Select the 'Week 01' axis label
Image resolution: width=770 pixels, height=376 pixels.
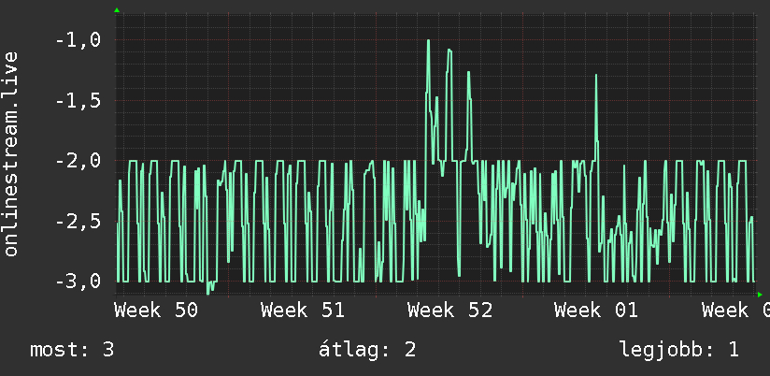(x=596, y=311)
